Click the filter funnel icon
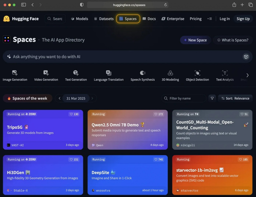Image resolution: width=256 pixels, height=197 pixels. pos(212,98)
